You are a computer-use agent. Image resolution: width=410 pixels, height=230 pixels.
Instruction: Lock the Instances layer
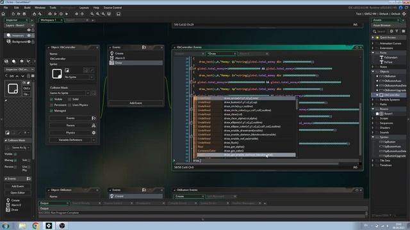pos(33,36)
